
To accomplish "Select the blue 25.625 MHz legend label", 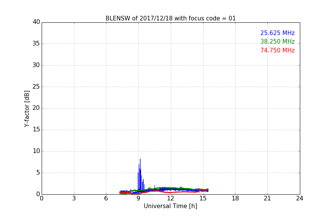I will click(x=277, y=33).
